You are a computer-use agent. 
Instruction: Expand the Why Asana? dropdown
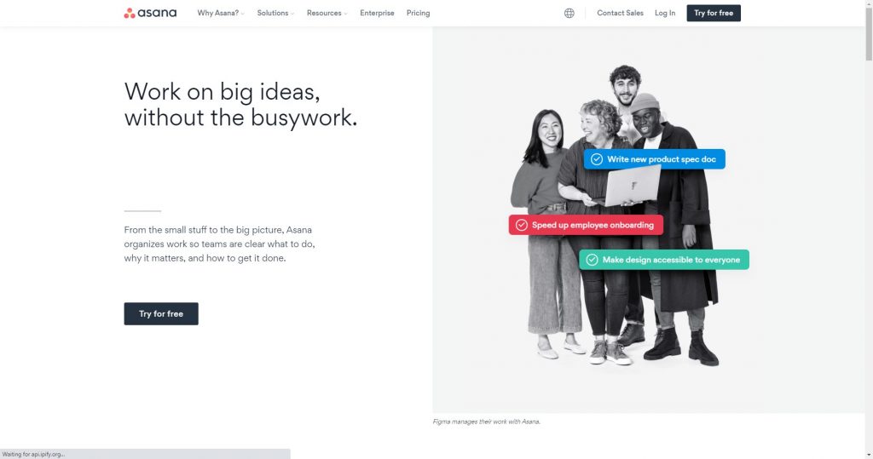point(221,13)
